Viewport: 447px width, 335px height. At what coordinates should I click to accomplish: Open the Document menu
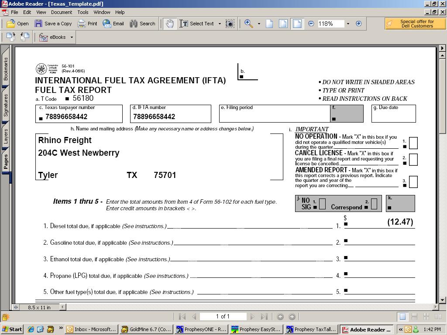62,12
